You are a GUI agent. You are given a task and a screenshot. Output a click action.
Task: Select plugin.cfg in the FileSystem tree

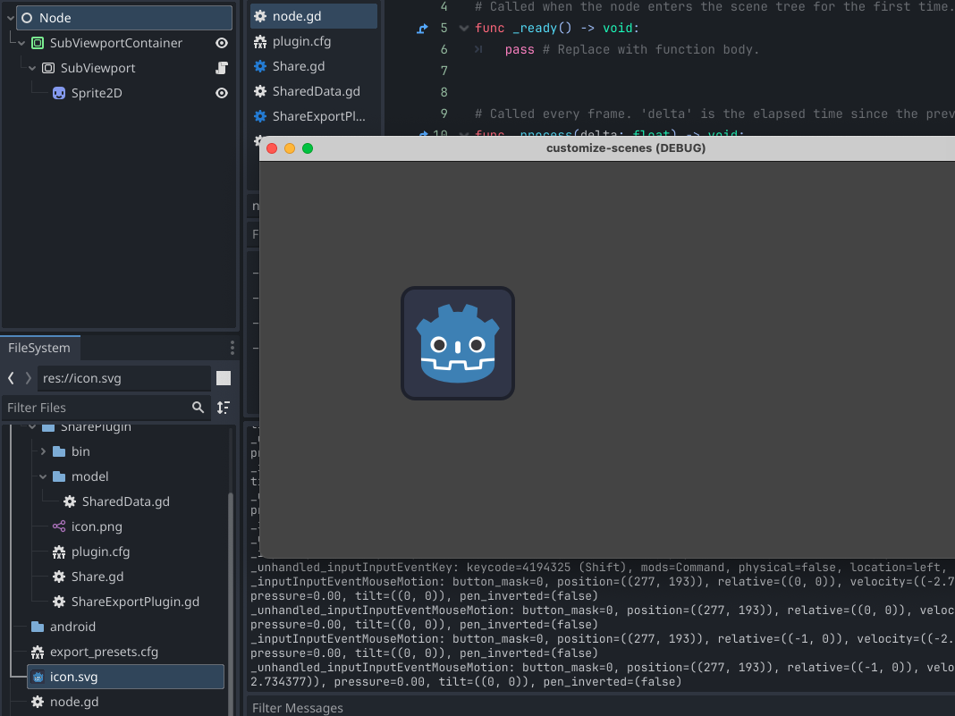pos(100,552)
